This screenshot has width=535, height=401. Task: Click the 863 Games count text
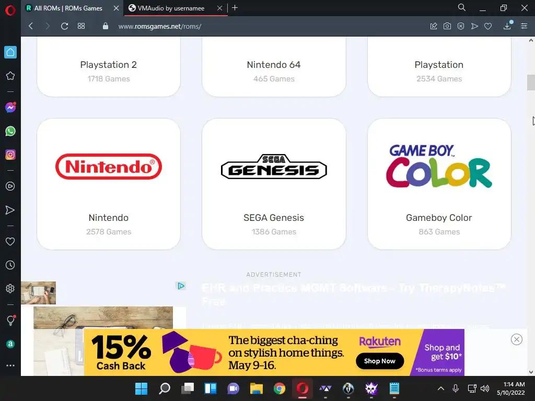[439, 232]
